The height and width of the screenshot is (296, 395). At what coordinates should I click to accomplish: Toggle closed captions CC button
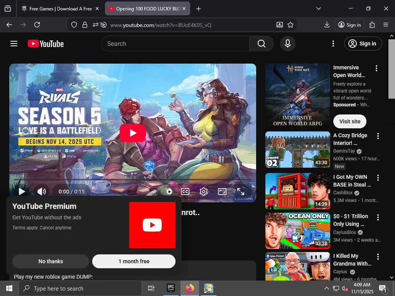tap(185, 192)
